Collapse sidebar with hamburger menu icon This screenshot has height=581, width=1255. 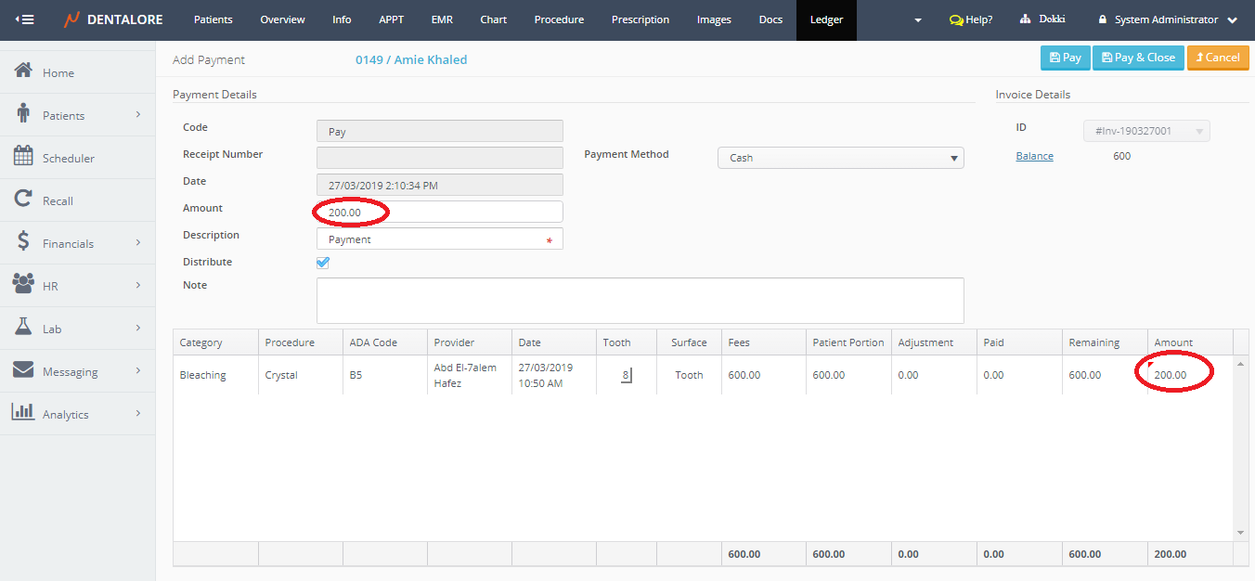(x=25, y=19)
